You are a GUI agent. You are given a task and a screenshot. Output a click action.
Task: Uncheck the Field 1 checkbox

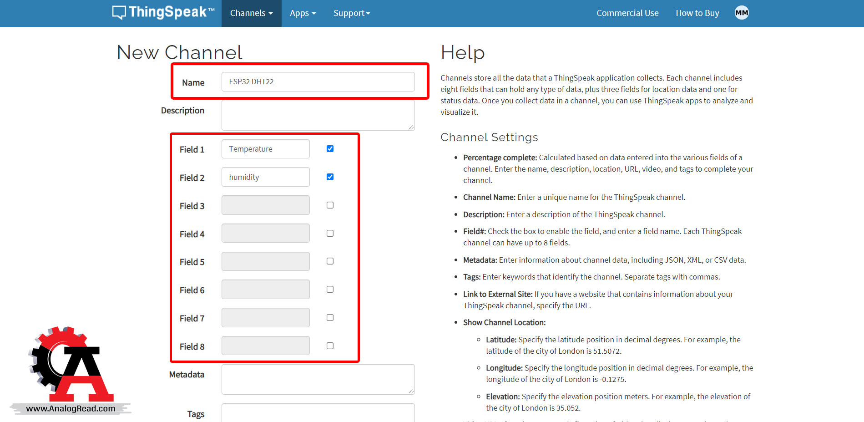point(330,149)
